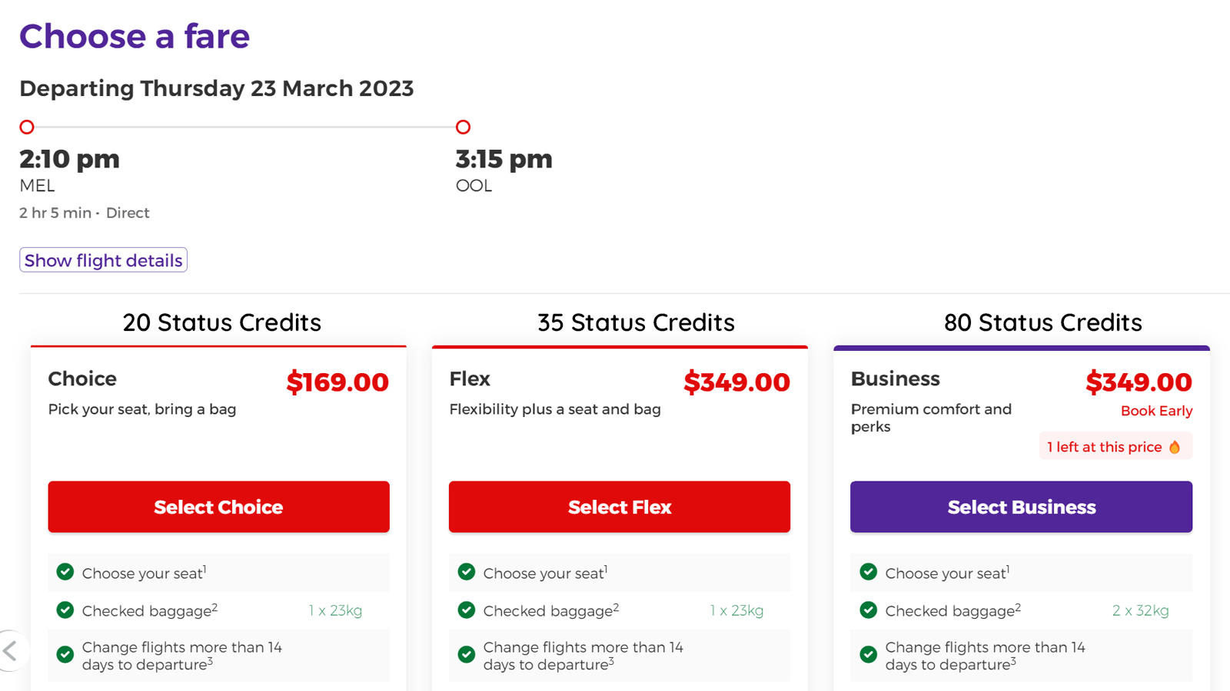Click the green checkmark beside Business checked baggage

coord(868,610)
